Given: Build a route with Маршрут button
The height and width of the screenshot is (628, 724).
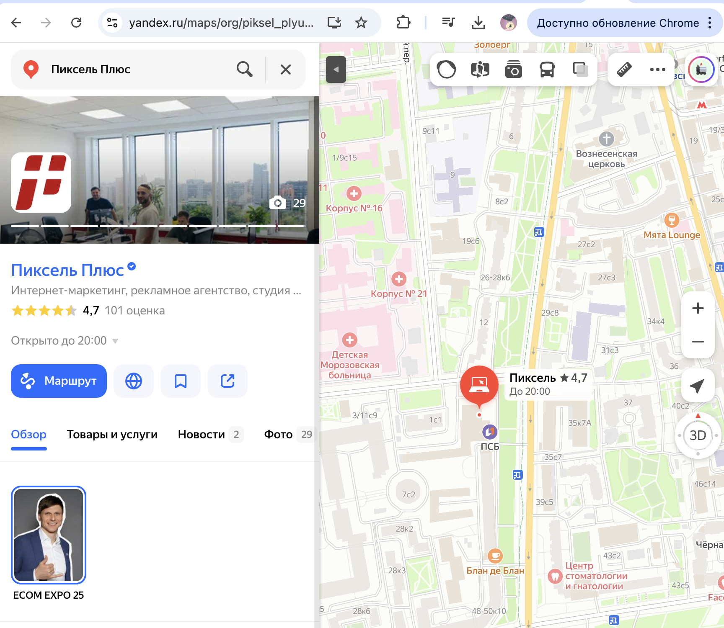Looking at the screenshot, I should tap(59, 381).
